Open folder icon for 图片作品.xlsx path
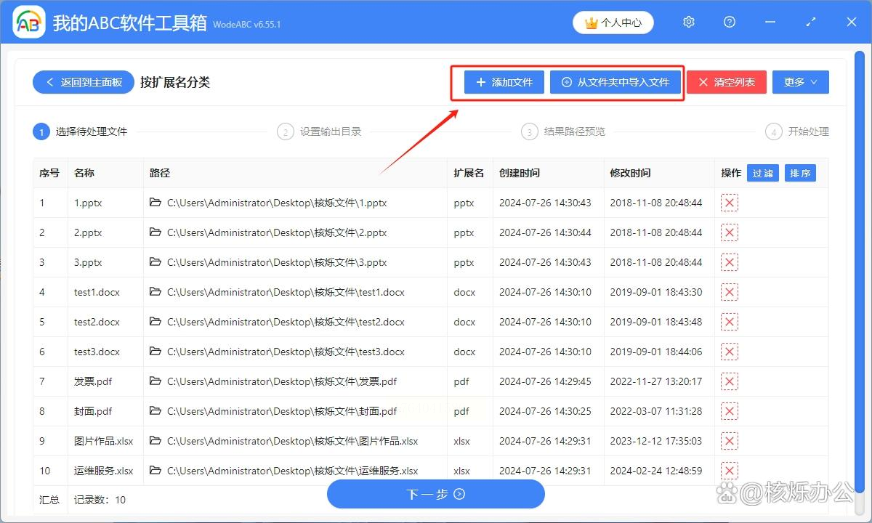This screenshot has height=523, width=872. click(x=155, y=441)
